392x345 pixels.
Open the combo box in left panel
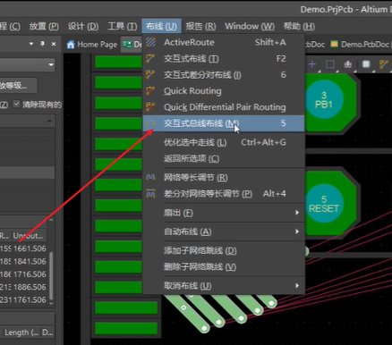27,64
